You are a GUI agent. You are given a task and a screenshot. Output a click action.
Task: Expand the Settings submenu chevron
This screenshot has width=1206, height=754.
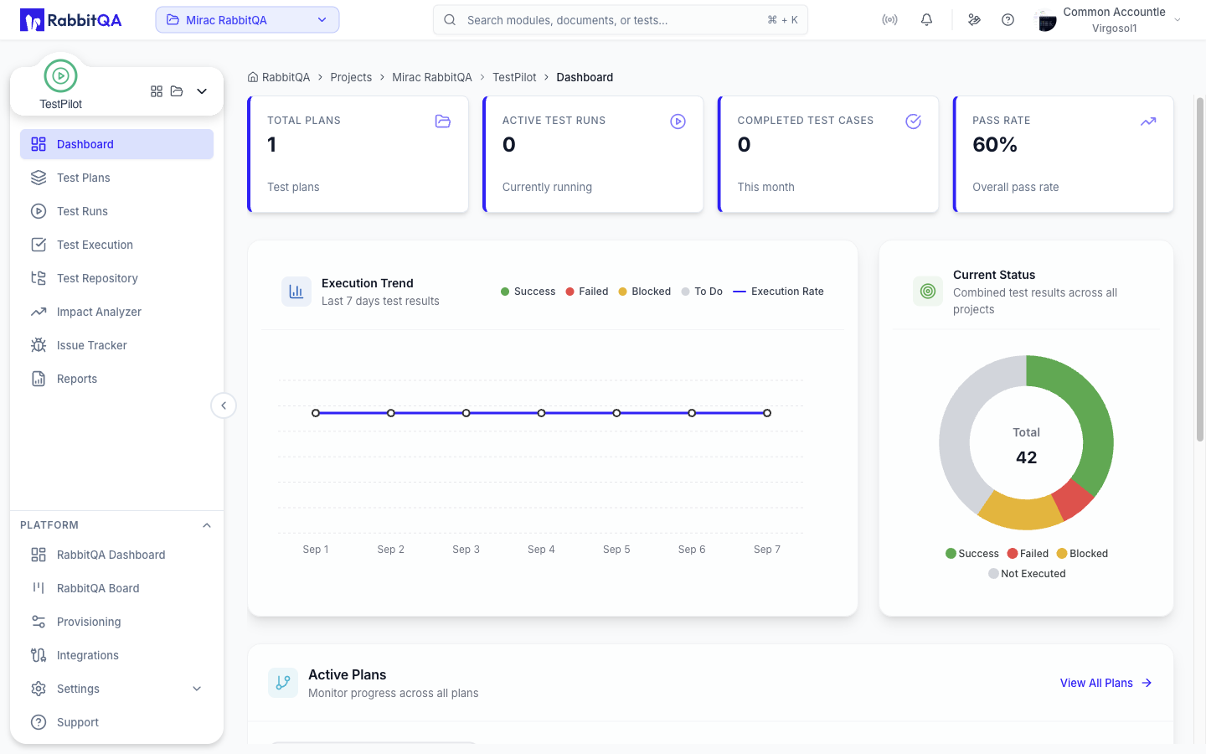coord(197,689)
